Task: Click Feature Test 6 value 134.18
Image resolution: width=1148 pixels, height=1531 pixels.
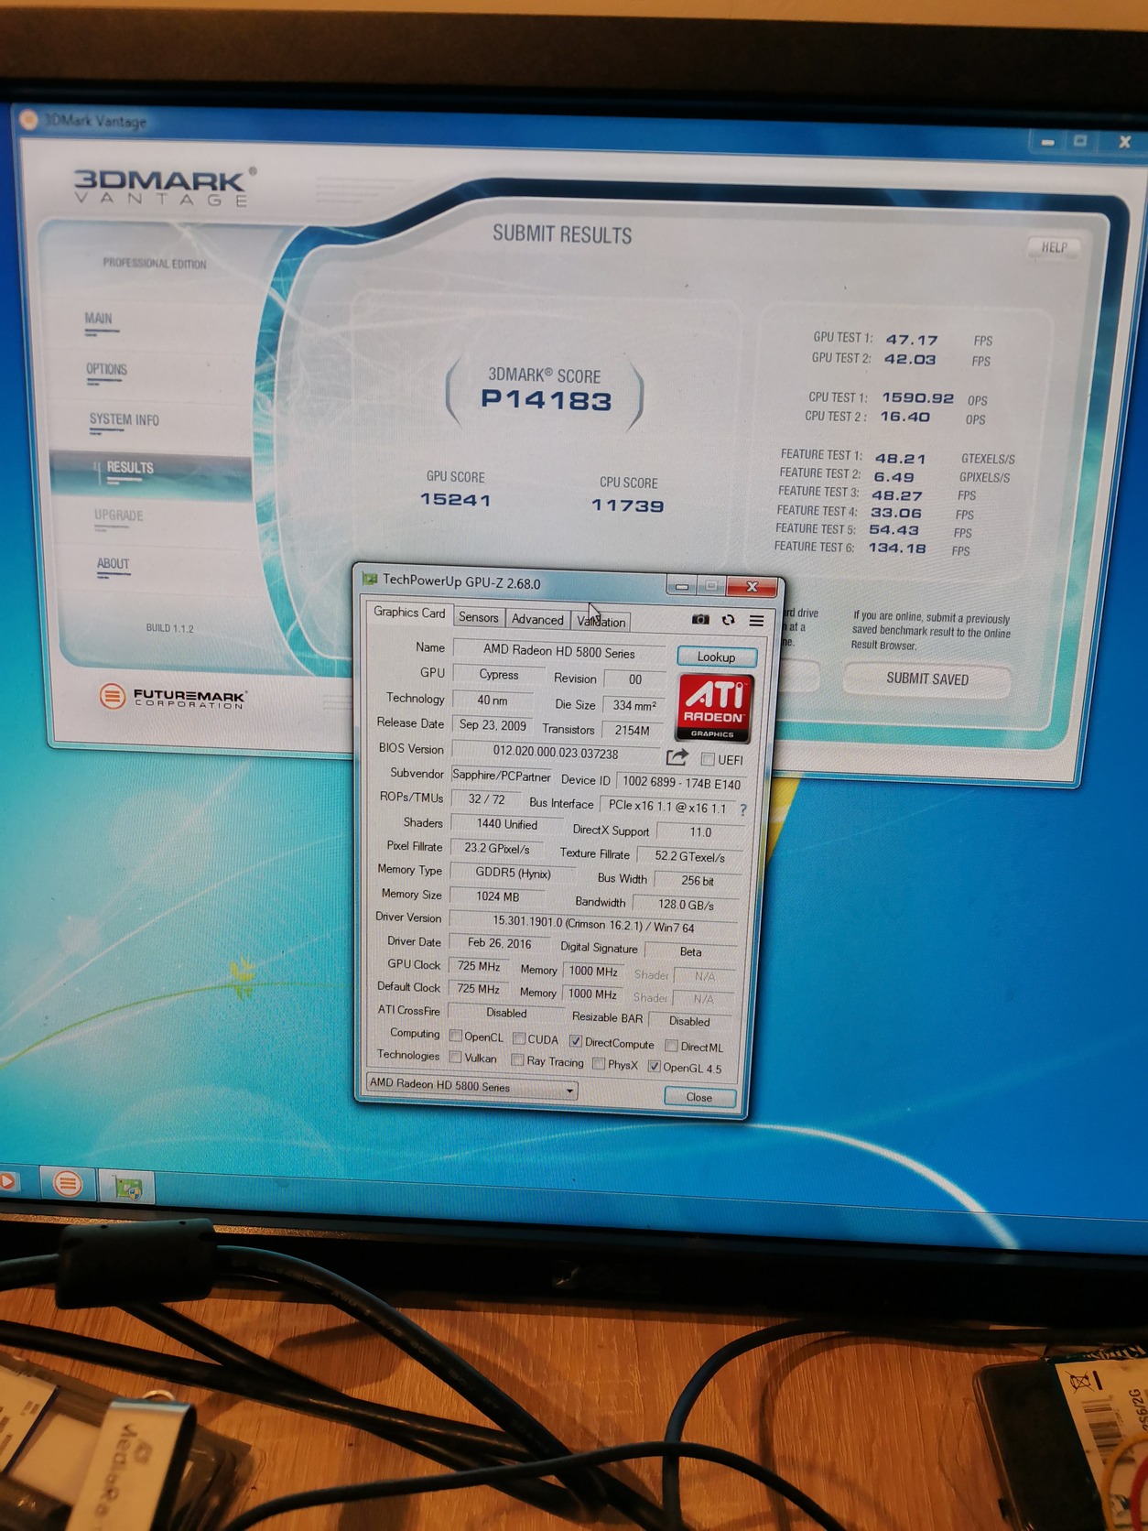Action: [x=896, y=548]
